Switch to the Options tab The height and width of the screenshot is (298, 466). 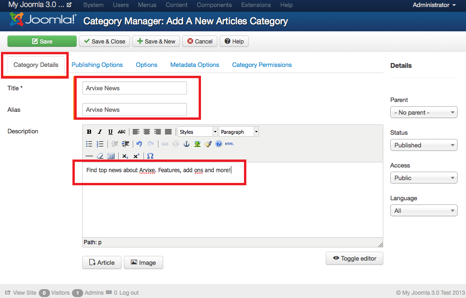pyautogui.click(x=146, y=65)
